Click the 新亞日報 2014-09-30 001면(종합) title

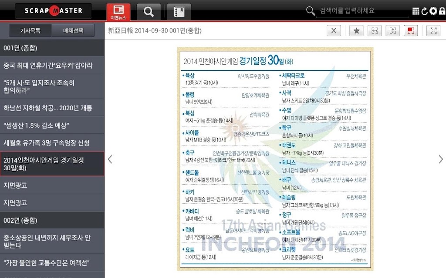point(155,31)
